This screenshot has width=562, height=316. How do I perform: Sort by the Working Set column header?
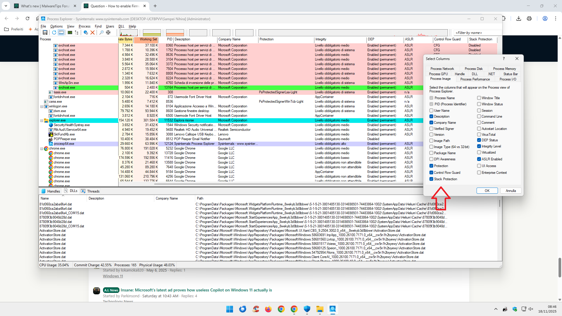(146, 39)
